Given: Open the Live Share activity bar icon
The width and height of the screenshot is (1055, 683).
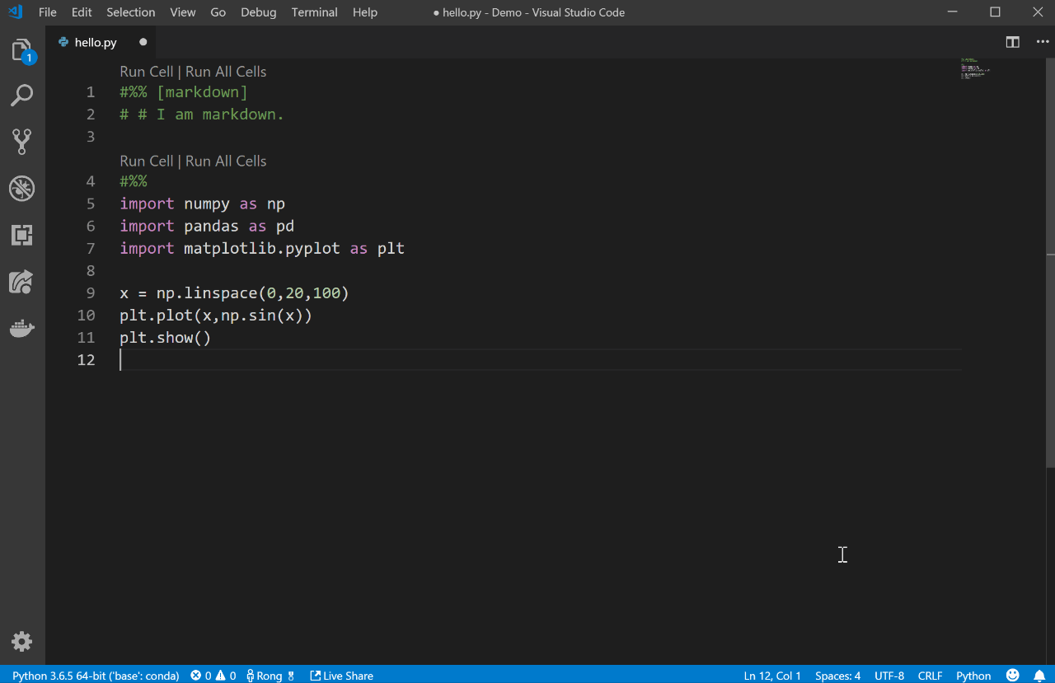Looking at the screenshot, I should tap(22, 283).
